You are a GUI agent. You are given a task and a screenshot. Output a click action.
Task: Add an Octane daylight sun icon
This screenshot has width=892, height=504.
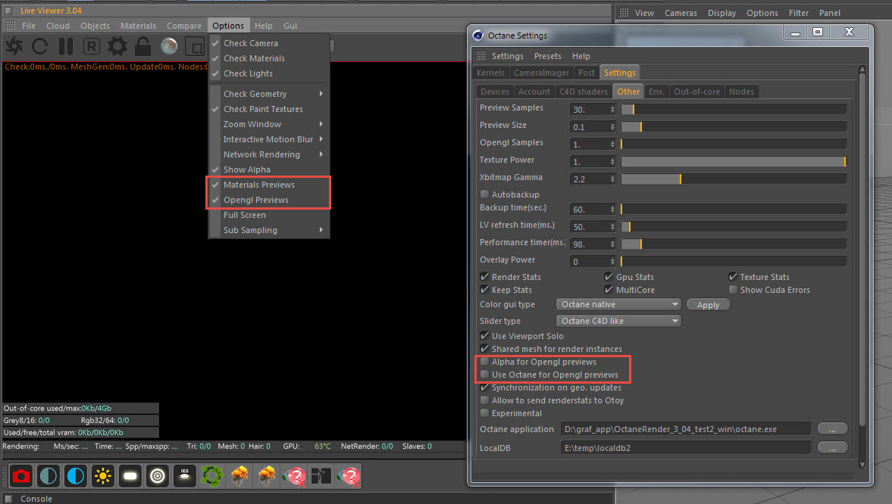click(x=103, y=475)
